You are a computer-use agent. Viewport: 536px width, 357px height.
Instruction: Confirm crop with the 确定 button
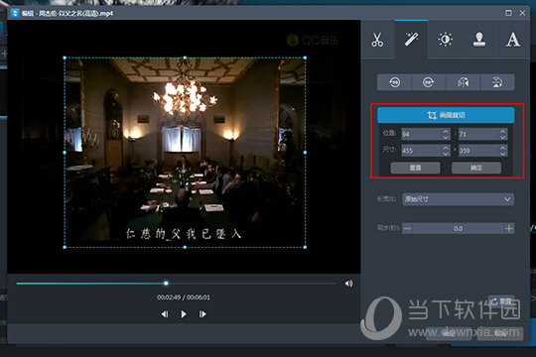pyautogui.click(x=476, y=168)
